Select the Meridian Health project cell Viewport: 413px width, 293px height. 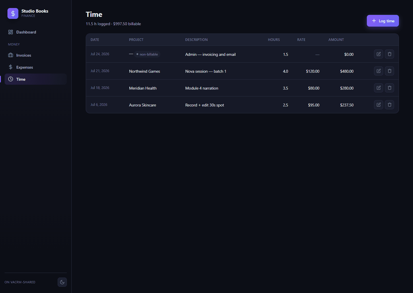143,88
